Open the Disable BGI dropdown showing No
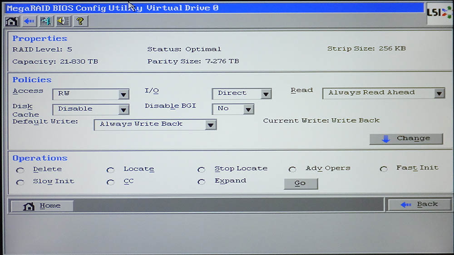Image resolution: width=454 pixels, height=255 pixels. click(233, 109)
